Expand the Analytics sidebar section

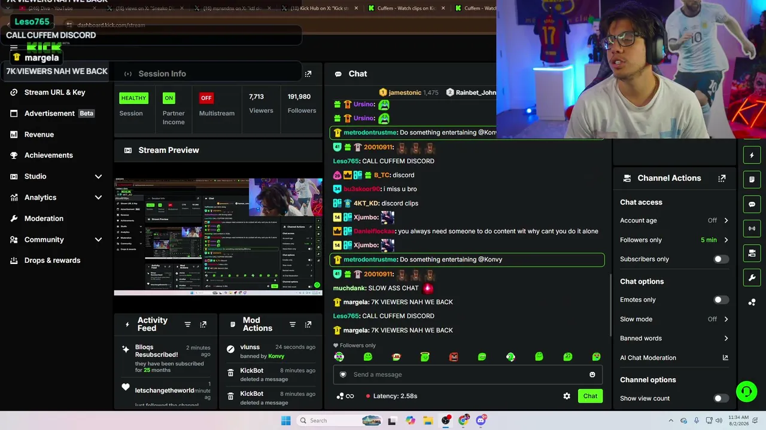coord(99,198)
